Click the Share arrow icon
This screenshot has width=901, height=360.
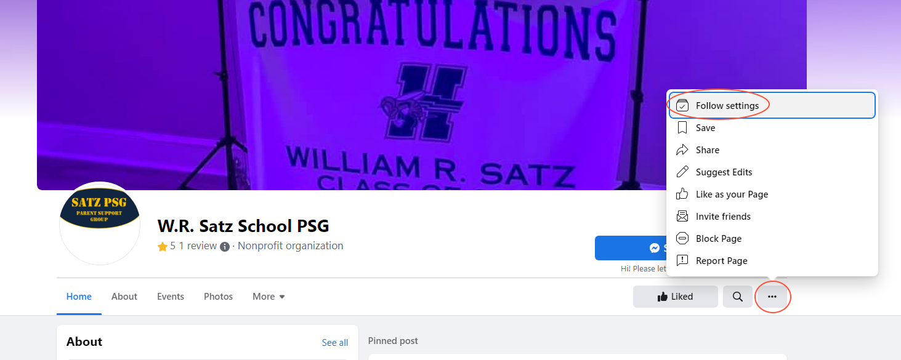682,150
